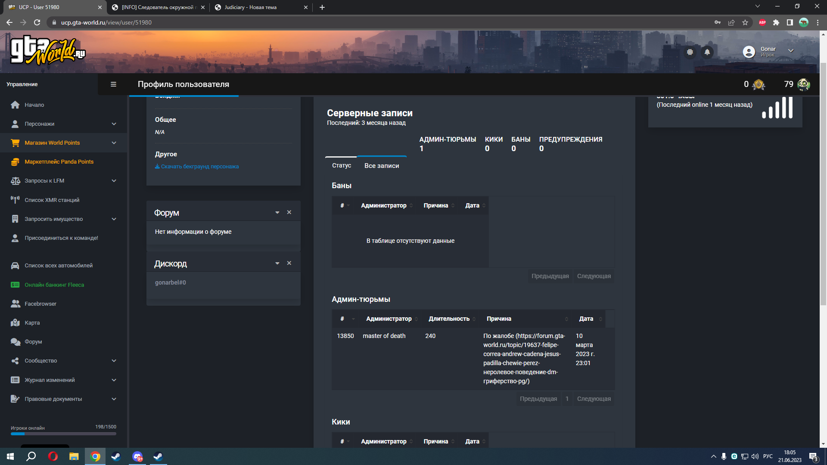Click the page vertical scrollbar

(823, 184)
